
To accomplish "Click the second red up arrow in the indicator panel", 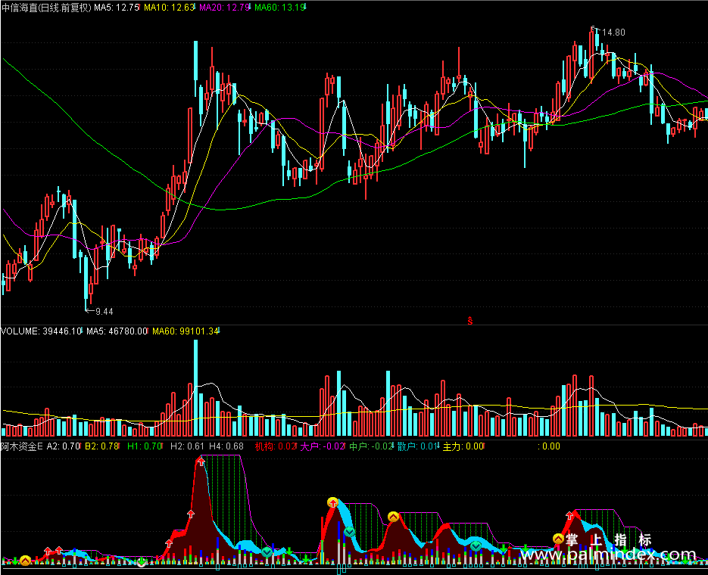I will coord(59,550).
